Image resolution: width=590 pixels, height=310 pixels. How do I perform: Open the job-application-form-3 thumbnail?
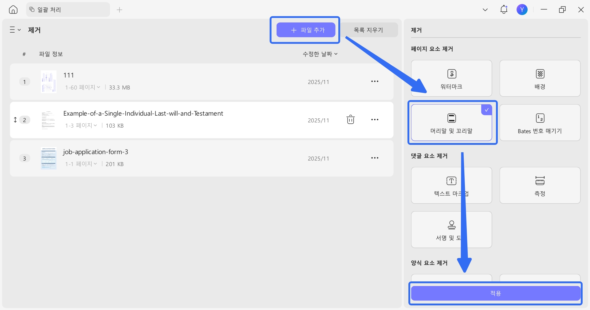coord(49,158)
